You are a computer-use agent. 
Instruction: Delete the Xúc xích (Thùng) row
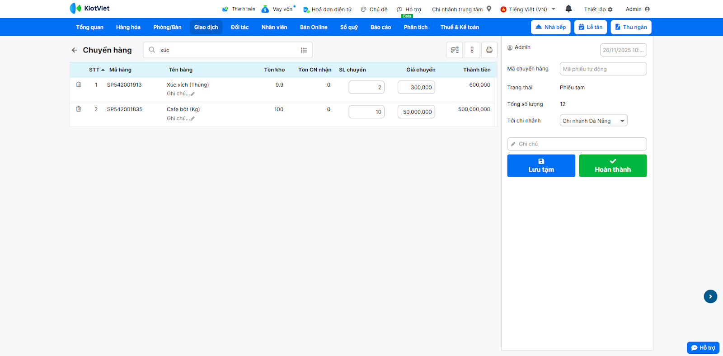pyautogui.click(x=79, y=84)
